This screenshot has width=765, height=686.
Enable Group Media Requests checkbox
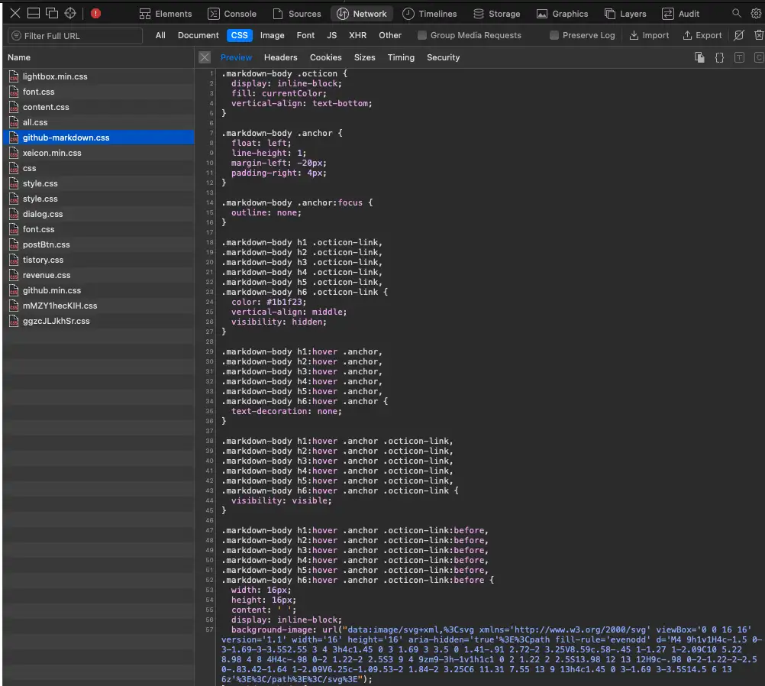pos(422,35)
